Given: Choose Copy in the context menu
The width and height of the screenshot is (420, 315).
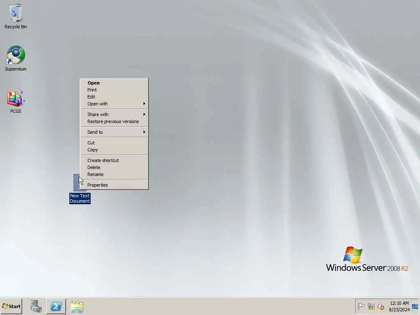Looking at the screenshot, I should [114, 150].
